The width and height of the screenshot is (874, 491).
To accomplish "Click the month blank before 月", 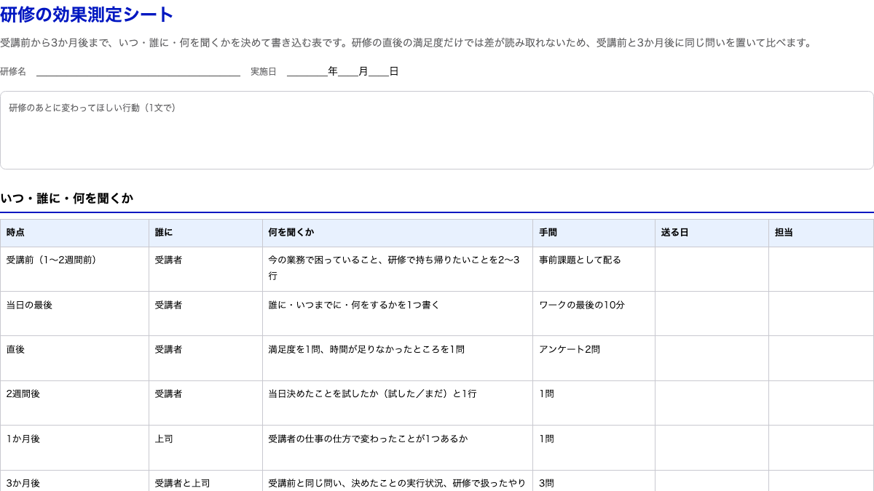I will coord(348,71).
